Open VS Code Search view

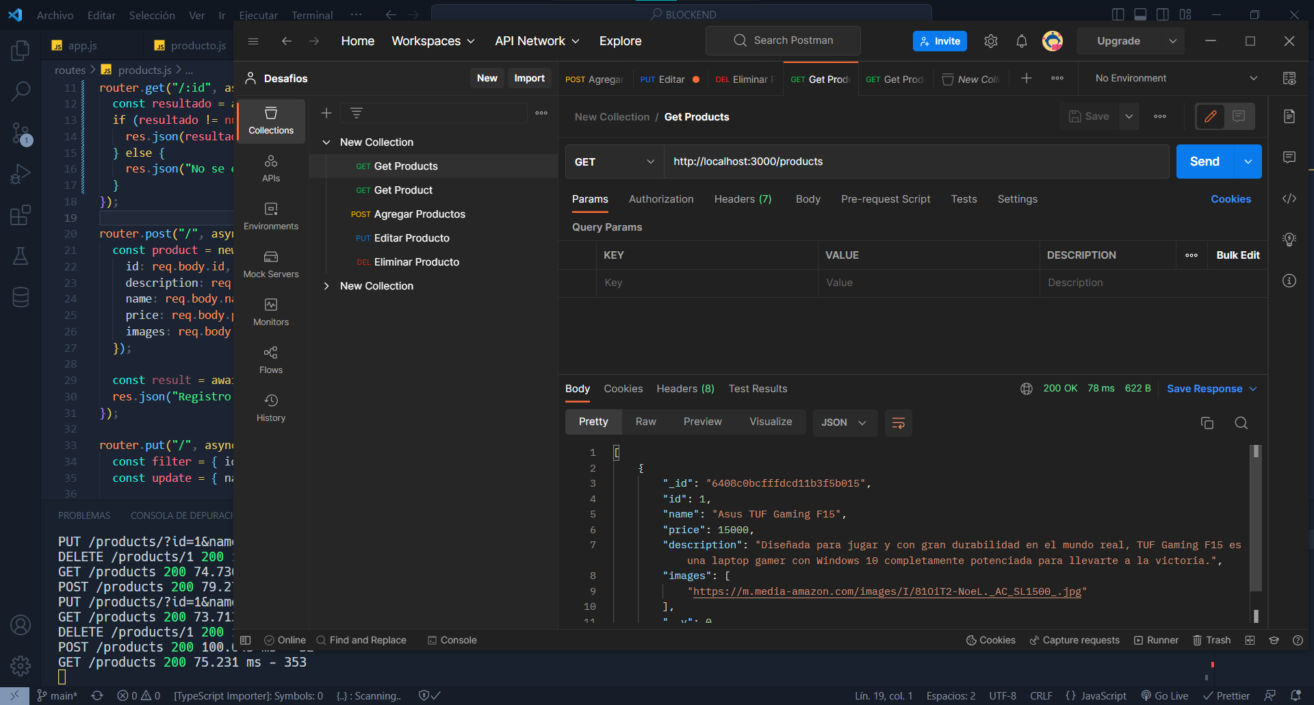tap(21, 91)
